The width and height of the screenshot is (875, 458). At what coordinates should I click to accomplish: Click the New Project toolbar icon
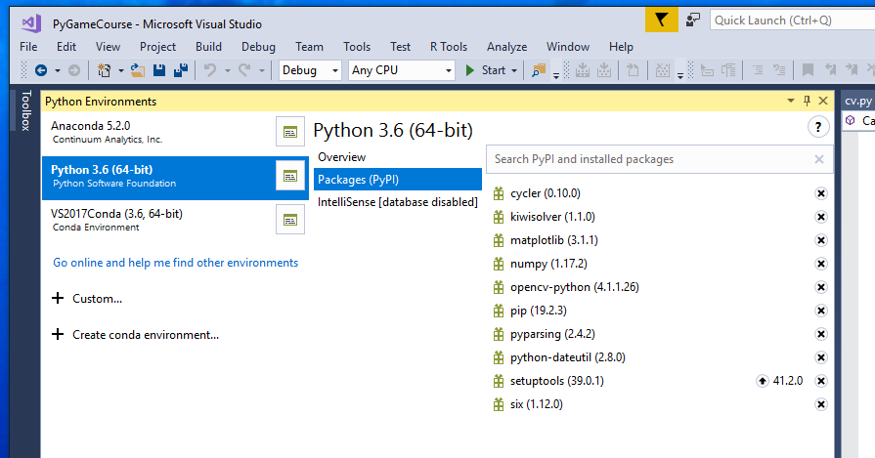(104, 70)
